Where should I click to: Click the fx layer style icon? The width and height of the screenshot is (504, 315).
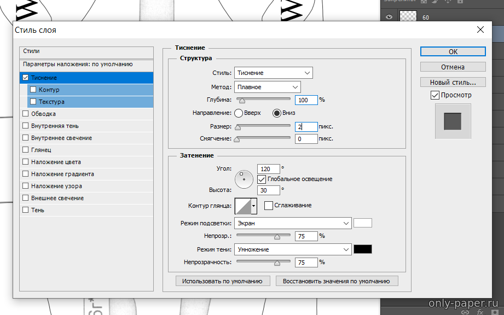pyautogui.click(x=480, y=312)
